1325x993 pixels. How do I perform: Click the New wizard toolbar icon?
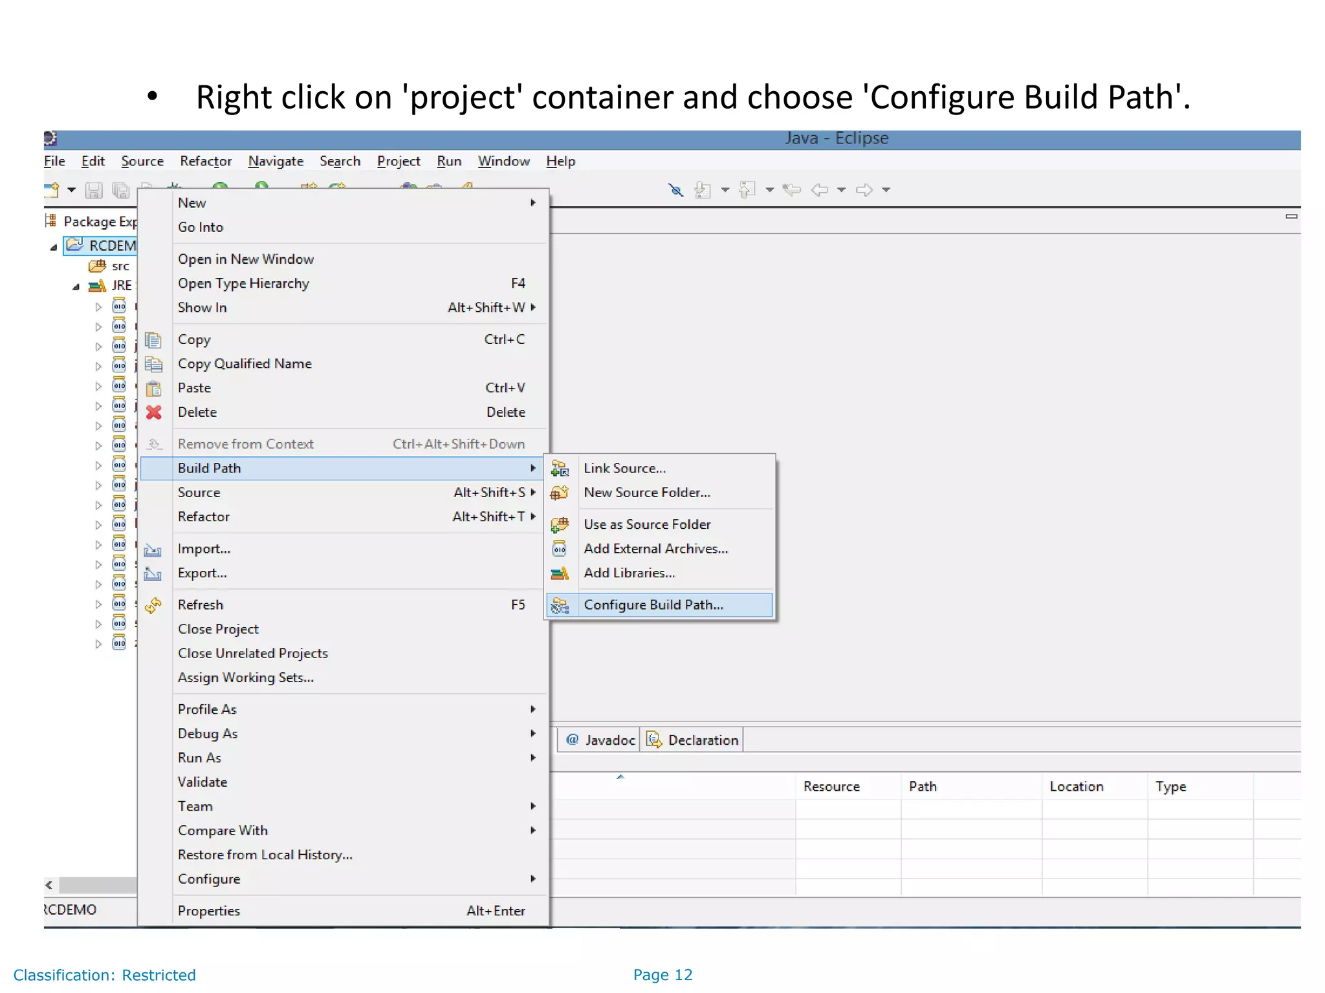pos(52,189)
